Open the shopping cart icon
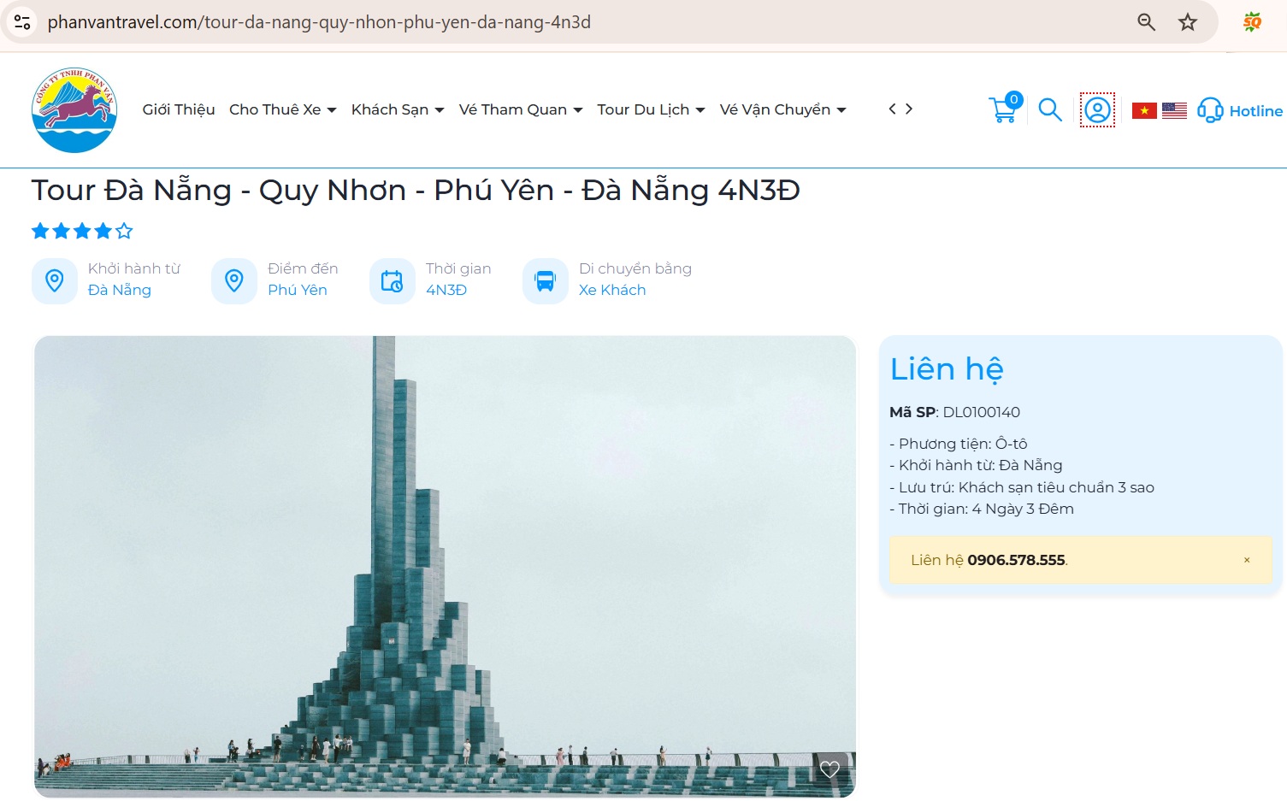 1004,109
